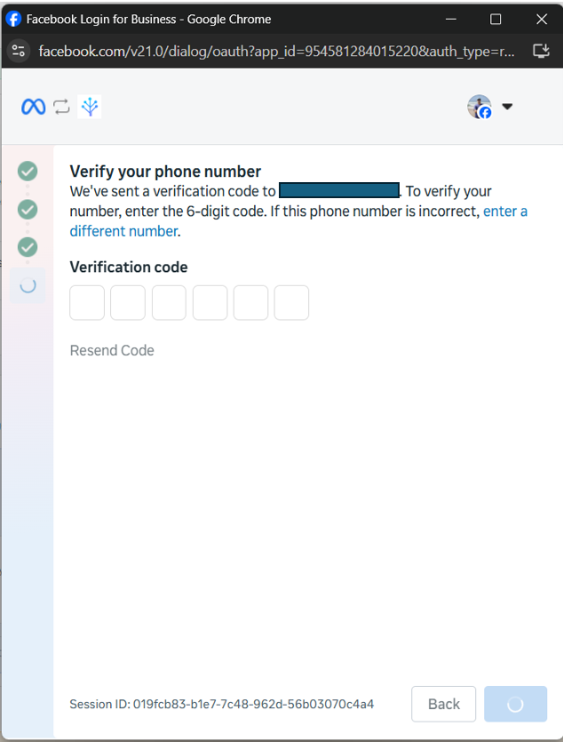The height and width of the screenshot is (742, 563).
Task: Click the Back button
Action: click(443, 704)
